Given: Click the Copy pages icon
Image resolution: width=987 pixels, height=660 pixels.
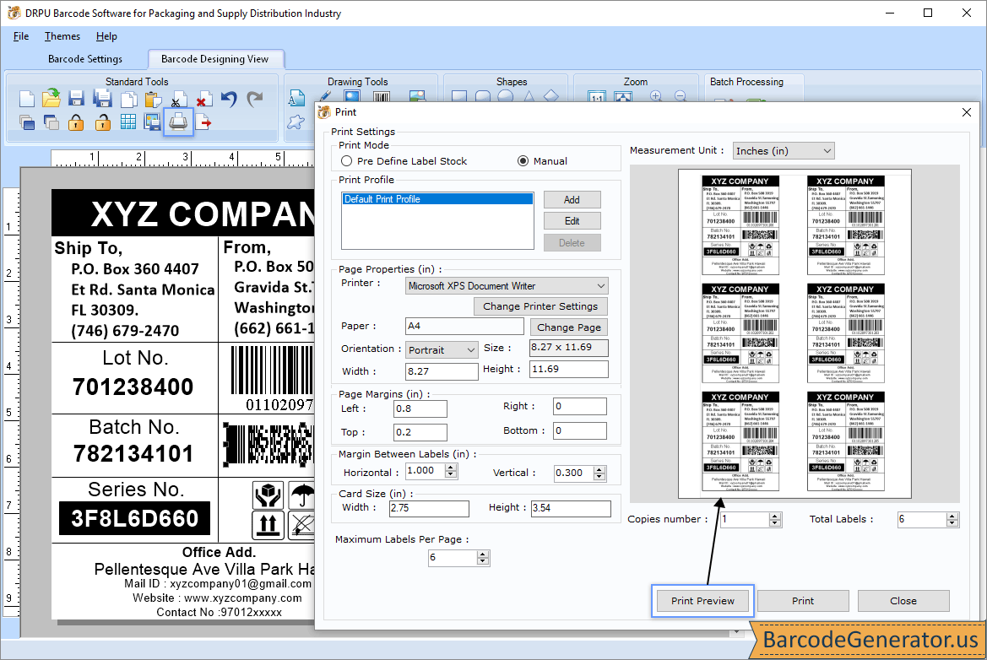Looking at the screenshot, I should pyautogui.click(x=128, y=100).
